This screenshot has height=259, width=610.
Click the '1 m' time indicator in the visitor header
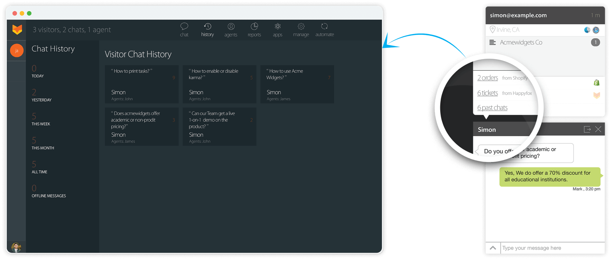(595, 15)
